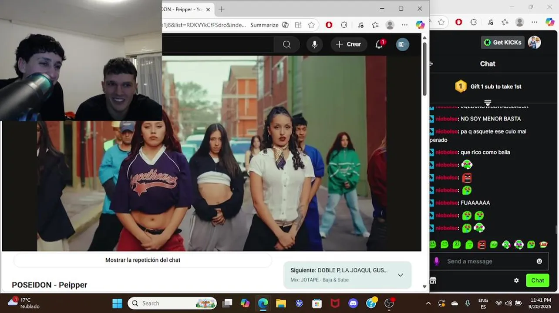Close the POSEIDON - Peipper tab
Viewport: 559px width, 313px height.
pos(208,9)
